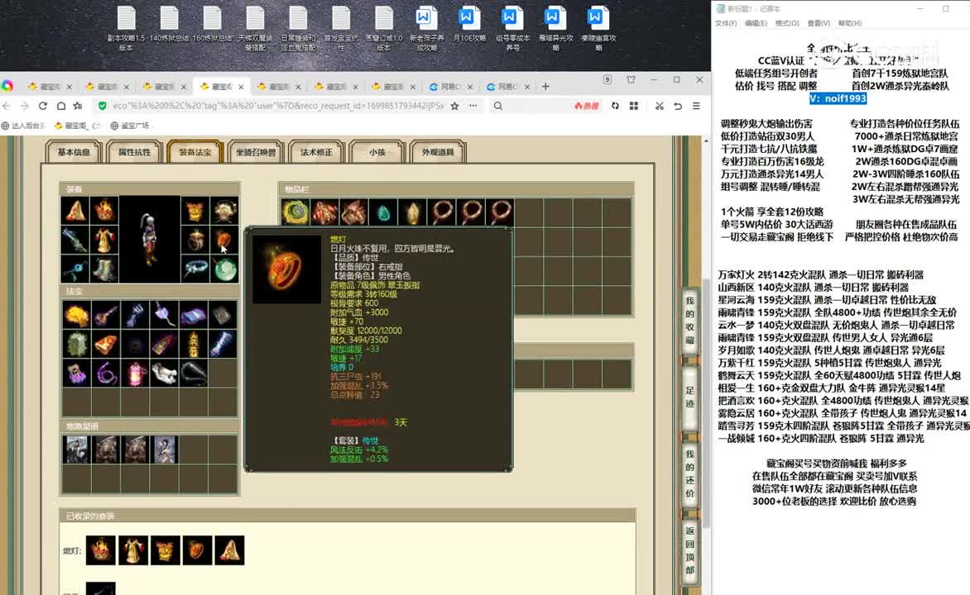This screenshot has height=595, width=970.
Task: Open the 属性抗性 tab
Action: tap(134, 152)
